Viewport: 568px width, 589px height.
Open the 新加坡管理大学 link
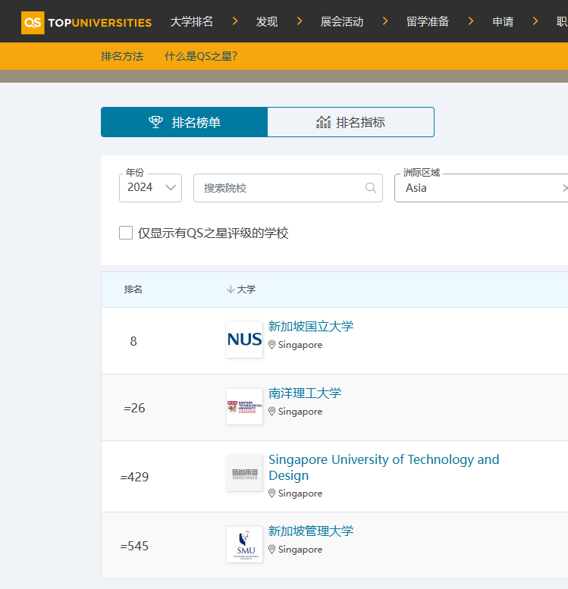[x=311, y=531]
